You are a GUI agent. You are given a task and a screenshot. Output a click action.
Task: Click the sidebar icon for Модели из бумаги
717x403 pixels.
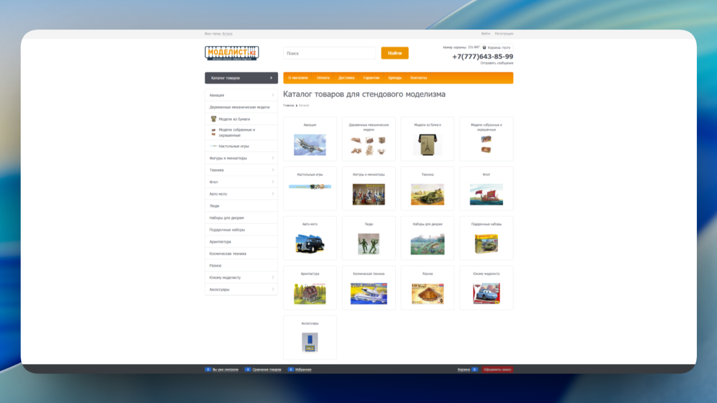(214, 119)
